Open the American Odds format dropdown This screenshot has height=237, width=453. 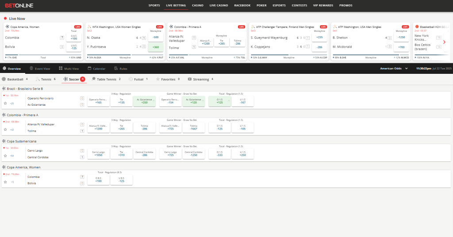[394, 69]
